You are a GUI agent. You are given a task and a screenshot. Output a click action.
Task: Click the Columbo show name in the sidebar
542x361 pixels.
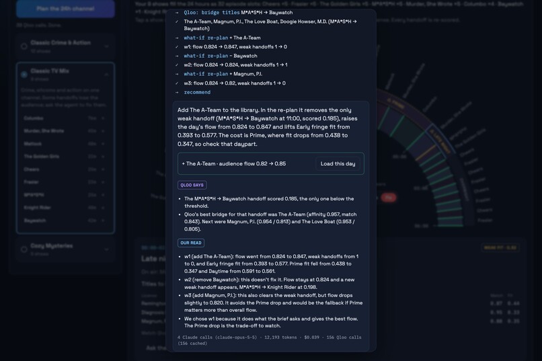tap(34, 118)
